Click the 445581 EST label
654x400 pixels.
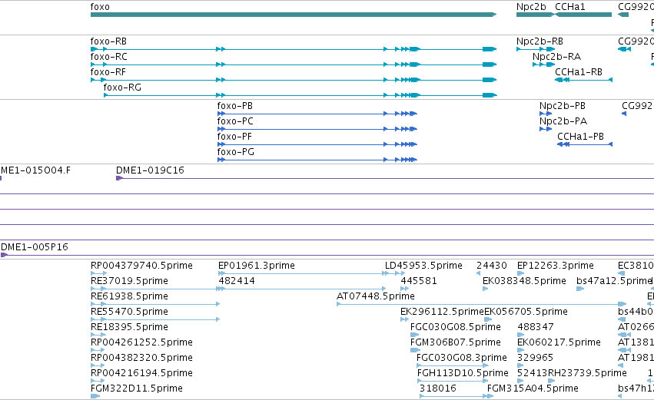point(419,281)
